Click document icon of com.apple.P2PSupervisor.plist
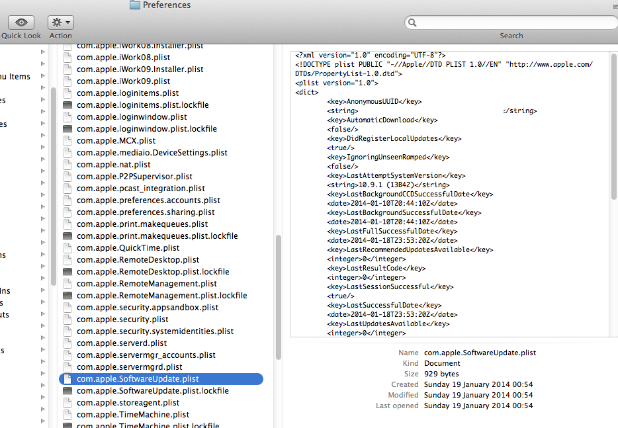This screenshot has width=618, height=428. click(x=67, y=176)
